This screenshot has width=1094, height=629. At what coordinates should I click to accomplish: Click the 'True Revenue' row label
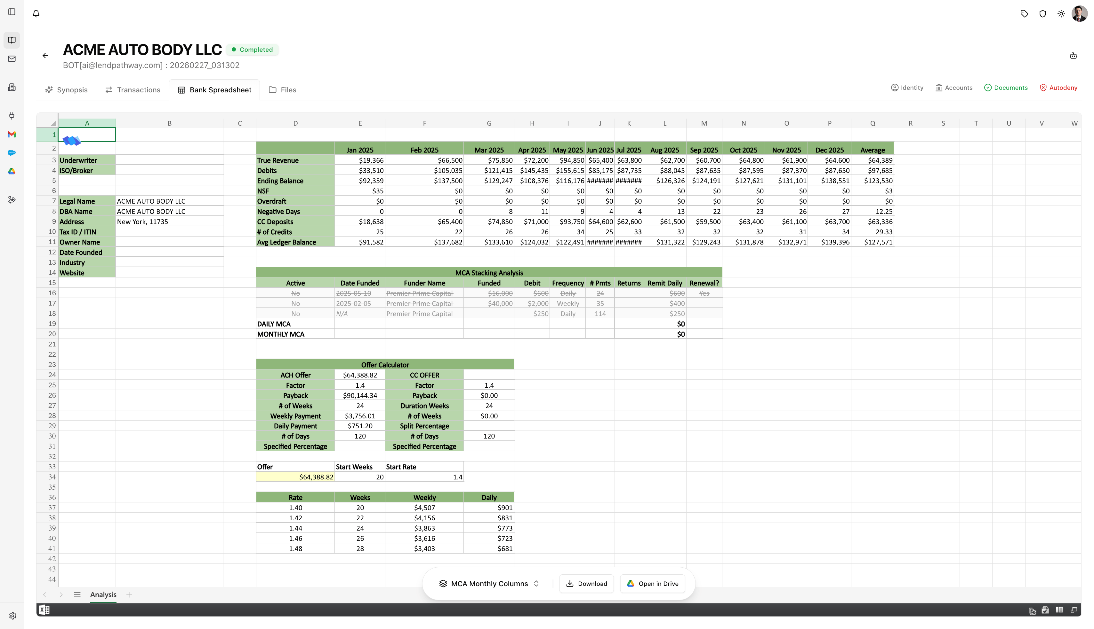click(x=295, y=160)
